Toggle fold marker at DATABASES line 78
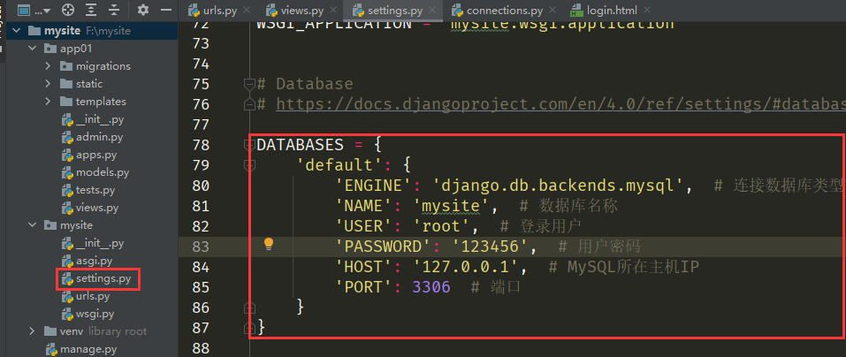This screenshot has width=846, height=357. (249, 145)
